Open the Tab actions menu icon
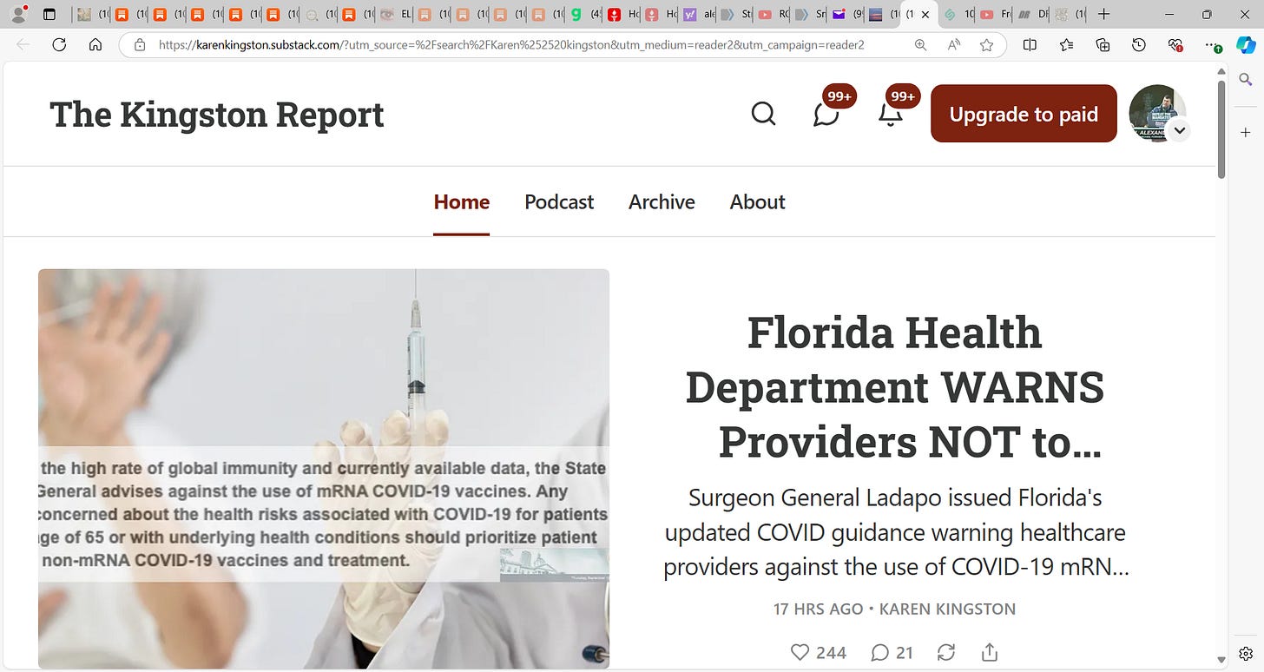 49,14
